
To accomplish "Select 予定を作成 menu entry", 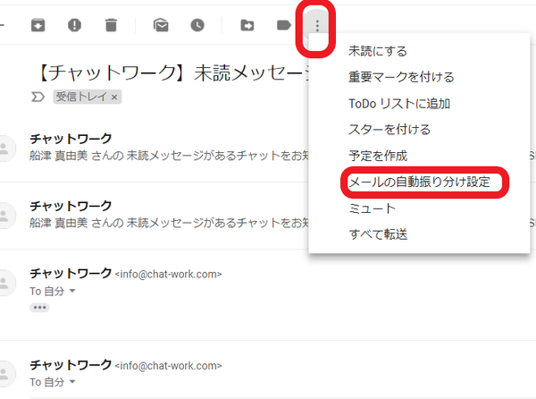I will pyautogui.click(x=378, y=156).
